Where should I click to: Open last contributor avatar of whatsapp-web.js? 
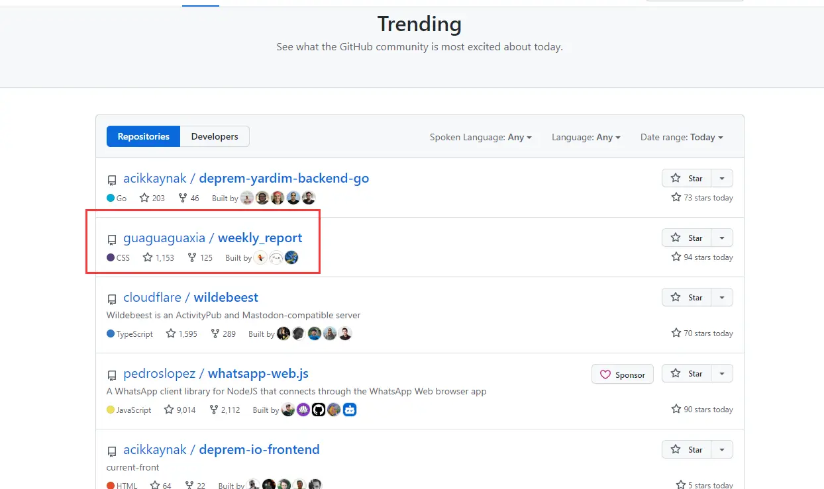pos(350,410)
